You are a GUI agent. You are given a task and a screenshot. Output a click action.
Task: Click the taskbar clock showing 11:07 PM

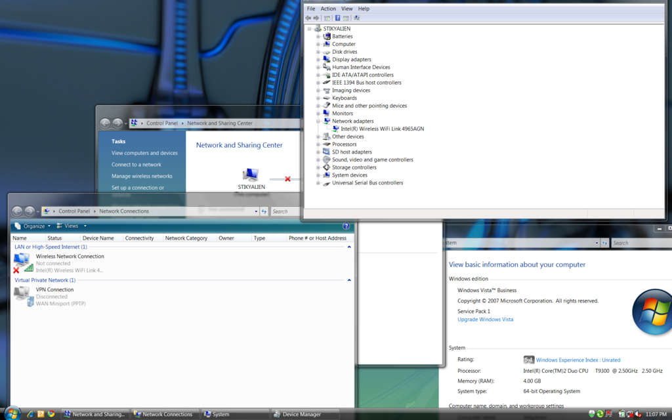click(656, 415)
